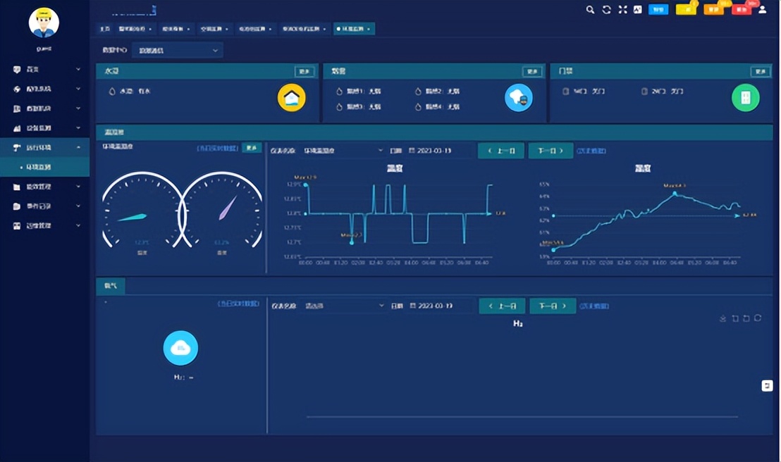781x462 pixels.
Task: Click the refresh arrows icon in top bar
Action: click(606, 9)
